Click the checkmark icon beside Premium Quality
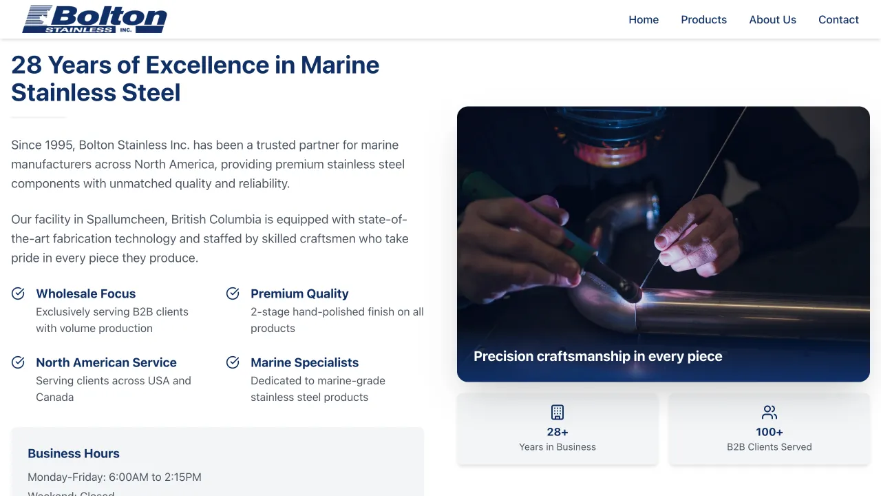This screenshot has height=496, width=881. (233, 293)
